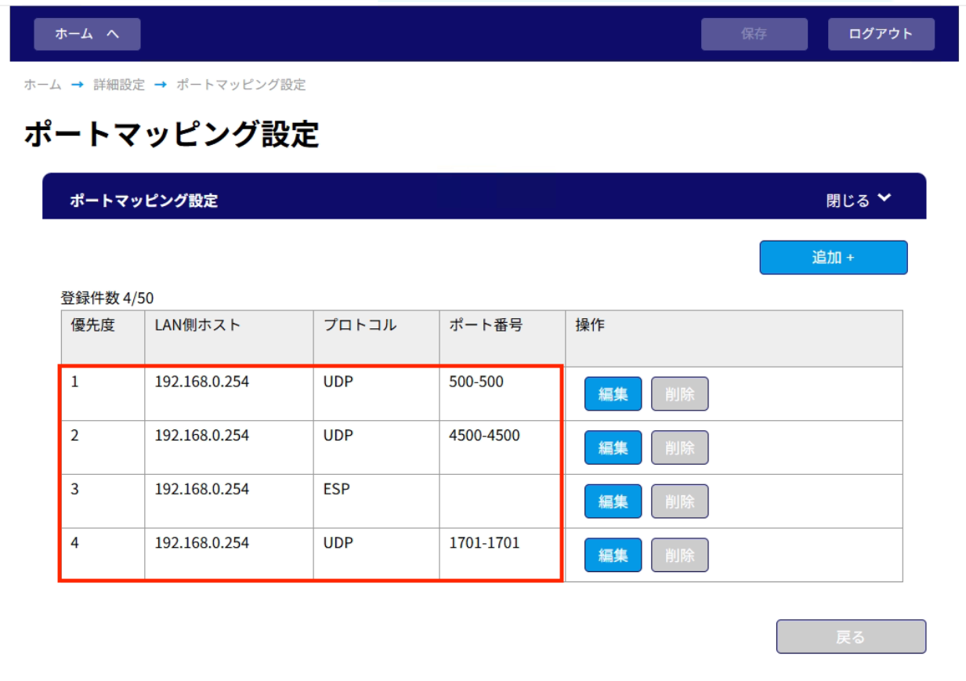Open 詳細設定 breadcrumb link
This screenshot has width=966, height=681.
pos(119,85)
